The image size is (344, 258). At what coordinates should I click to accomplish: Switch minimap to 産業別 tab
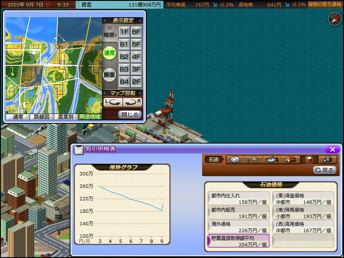[x=66, y=117]
